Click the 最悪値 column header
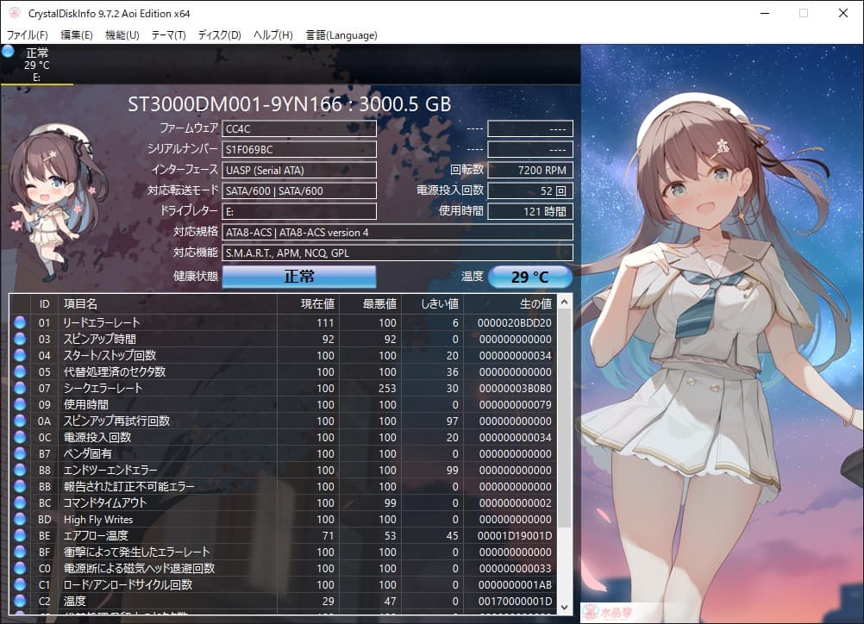This screenshot has height=624, width=864. (370, 304)
